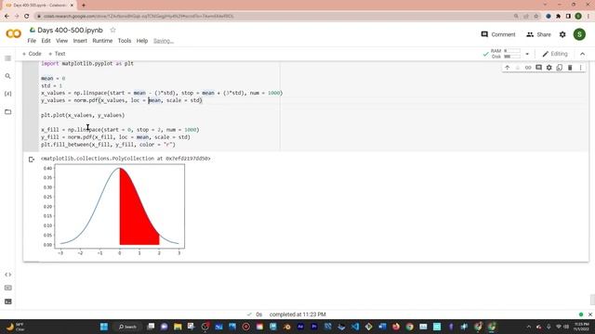
Task: Click the page vertical scrollbar
Action: click(x=592, y=299)
